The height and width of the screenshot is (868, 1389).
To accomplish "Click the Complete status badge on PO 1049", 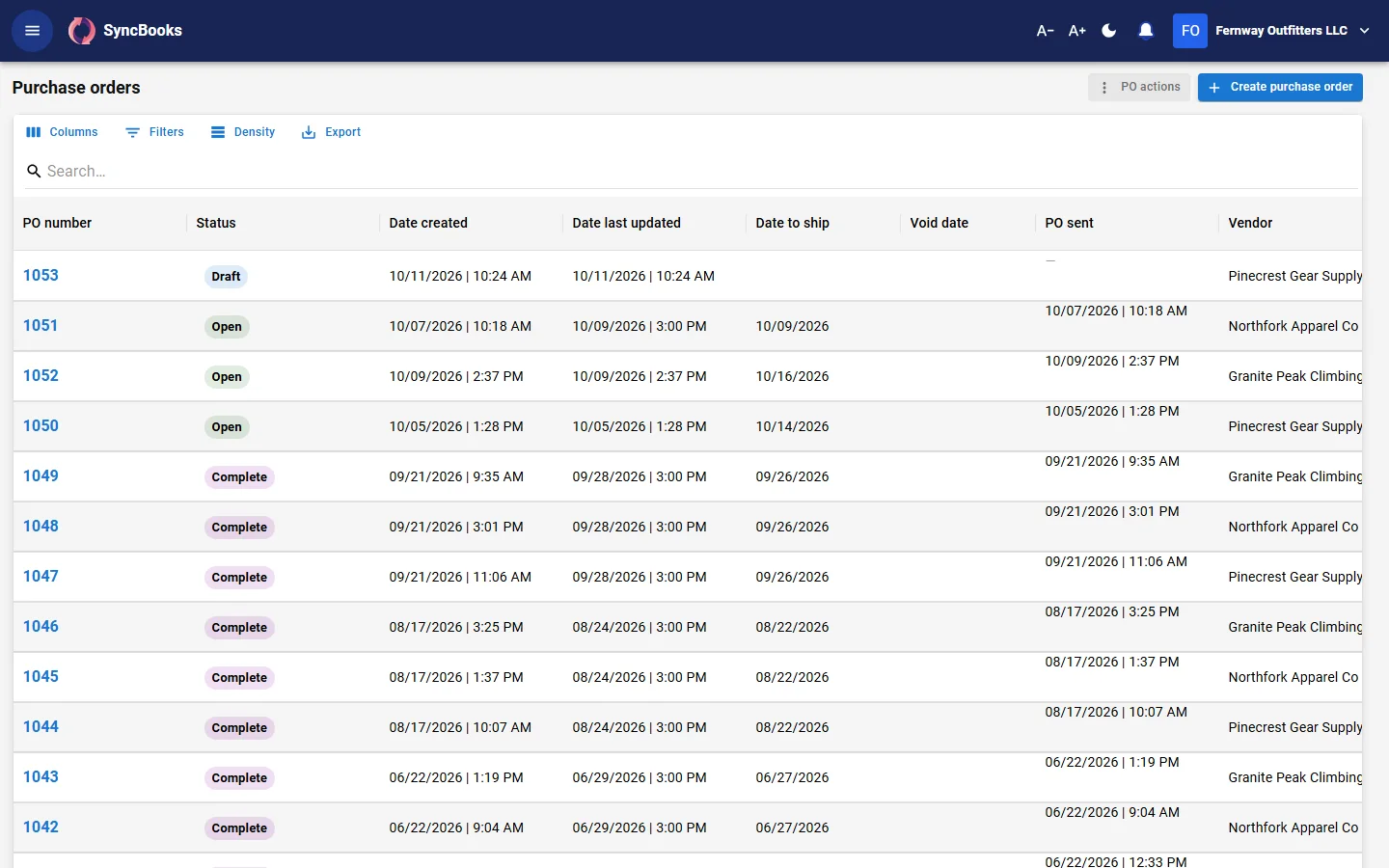I will coord(239,477).
